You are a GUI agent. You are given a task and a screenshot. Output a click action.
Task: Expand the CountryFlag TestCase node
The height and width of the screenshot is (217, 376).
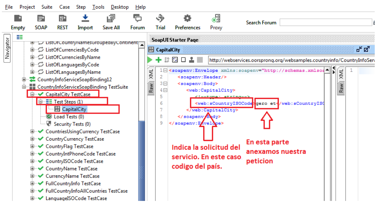[32, 146]
